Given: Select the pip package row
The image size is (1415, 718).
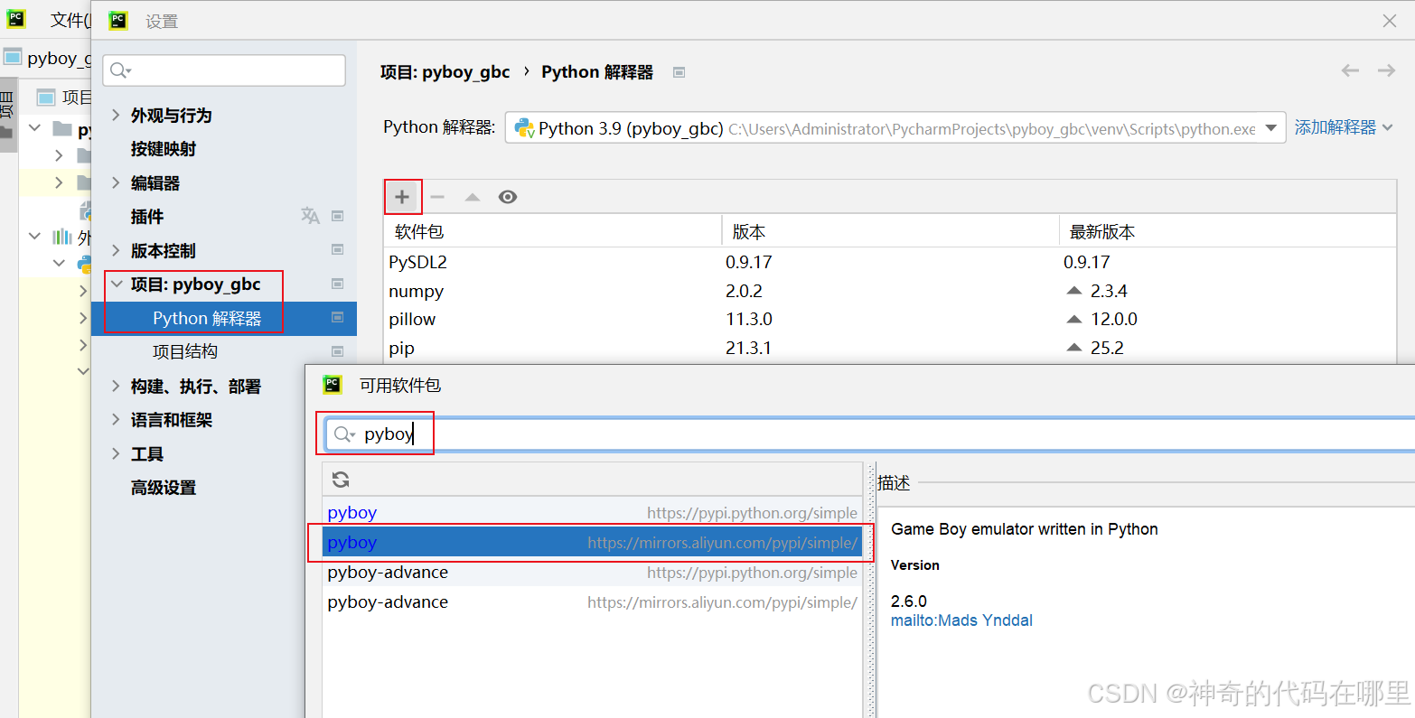Looking at the screenshot, I should [890, 348].
